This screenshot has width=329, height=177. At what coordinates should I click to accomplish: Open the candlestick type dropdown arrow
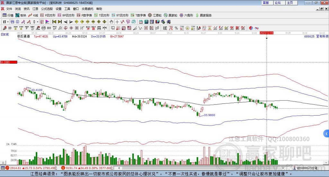pyautogui.click(x=38, y=22)
